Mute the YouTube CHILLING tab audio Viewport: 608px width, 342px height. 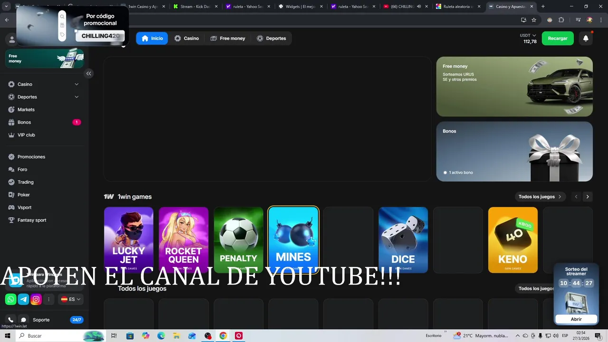[x=418, y=7]
